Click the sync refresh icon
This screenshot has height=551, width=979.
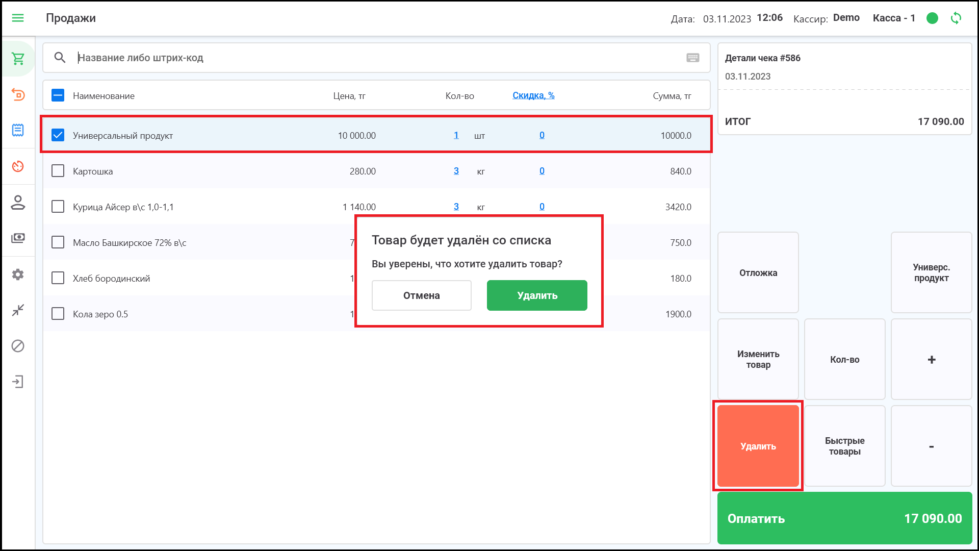pyautogui.click(x=956, y=18)
